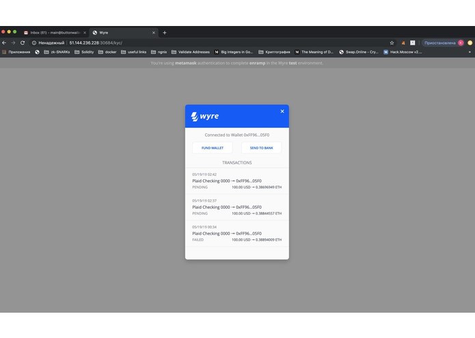Reload the page with refresh icon
Screen dimensions: 475x338
tap(23, 42)
